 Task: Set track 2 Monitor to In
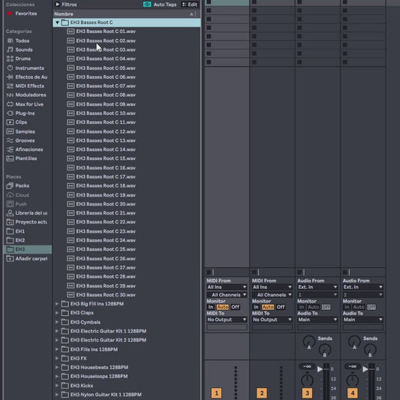click(x=256, y=307)
